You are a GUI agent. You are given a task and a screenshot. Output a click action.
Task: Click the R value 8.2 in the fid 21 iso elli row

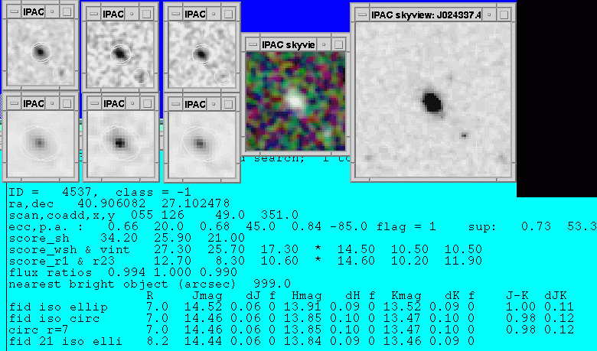pyautogui.click(x=157, y=341)
